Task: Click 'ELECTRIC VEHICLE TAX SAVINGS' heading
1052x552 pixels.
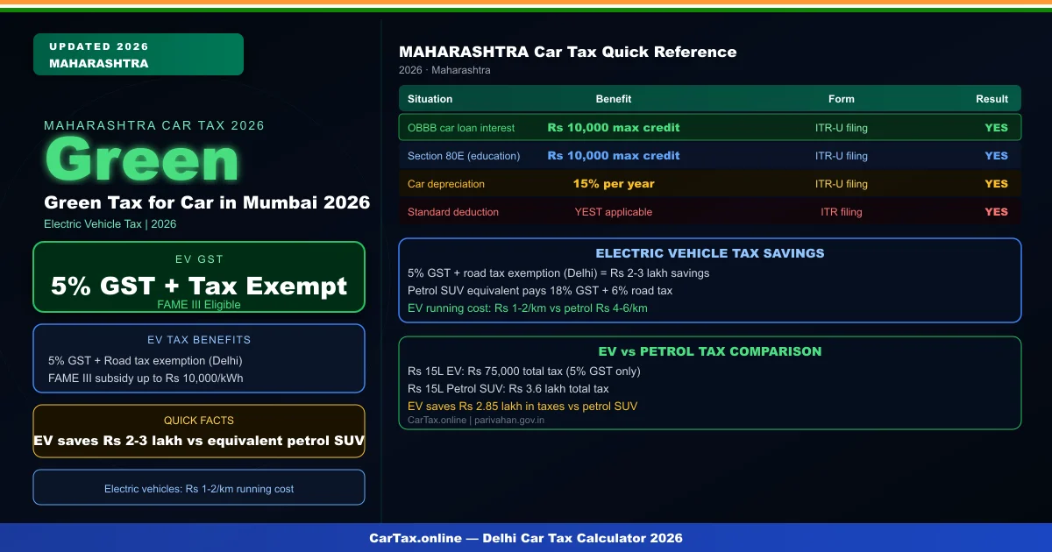Action: (710, 253)
